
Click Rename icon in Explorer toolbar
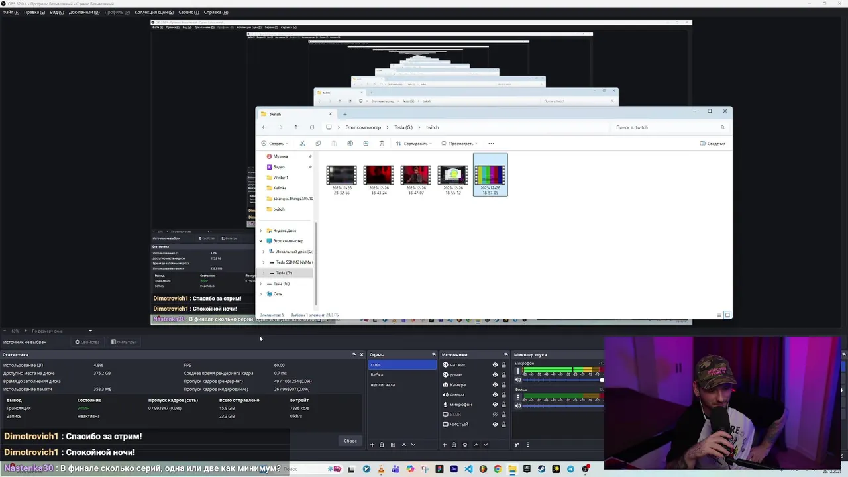click(350, 144)
